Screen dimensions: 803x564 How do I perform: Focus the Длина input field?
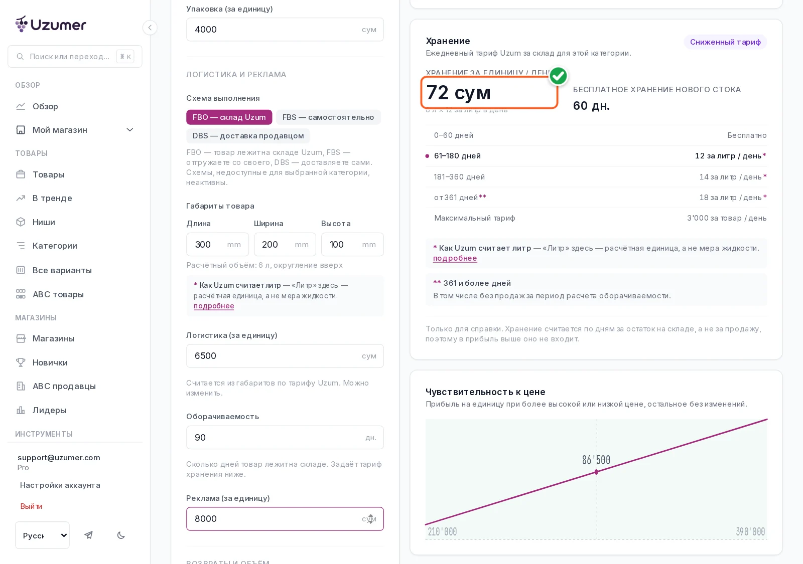pyautogui.click(x=217, y=245)
